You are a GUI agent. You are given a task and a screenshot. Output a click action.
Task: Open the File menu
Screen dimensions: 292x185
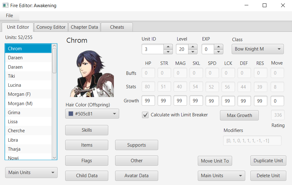click(x=9, y=16)
